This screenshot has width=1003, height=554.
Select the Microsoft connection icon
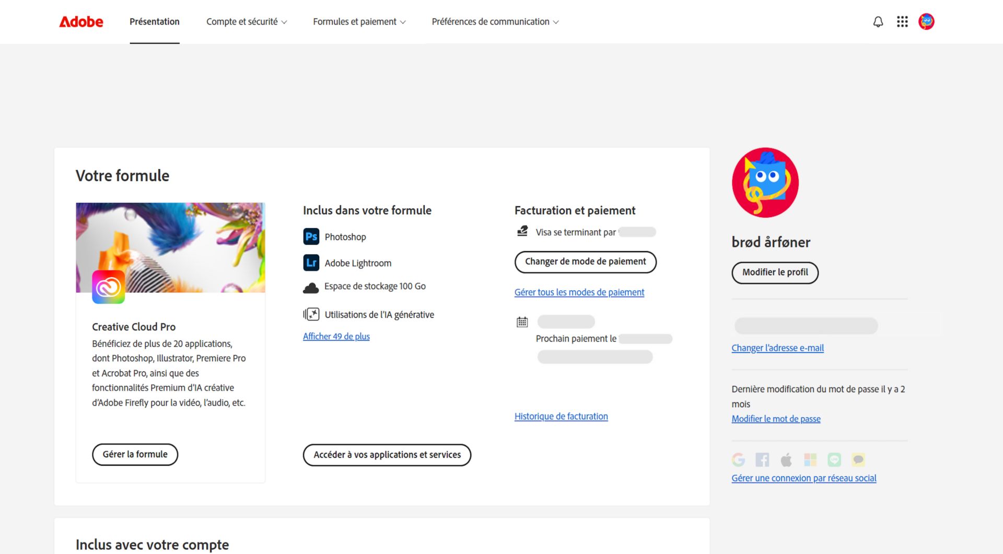pyautogui.click(x=810, y=459)
